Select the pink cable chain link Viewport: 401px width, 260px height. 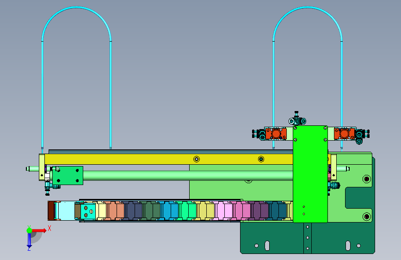[243, 210]
